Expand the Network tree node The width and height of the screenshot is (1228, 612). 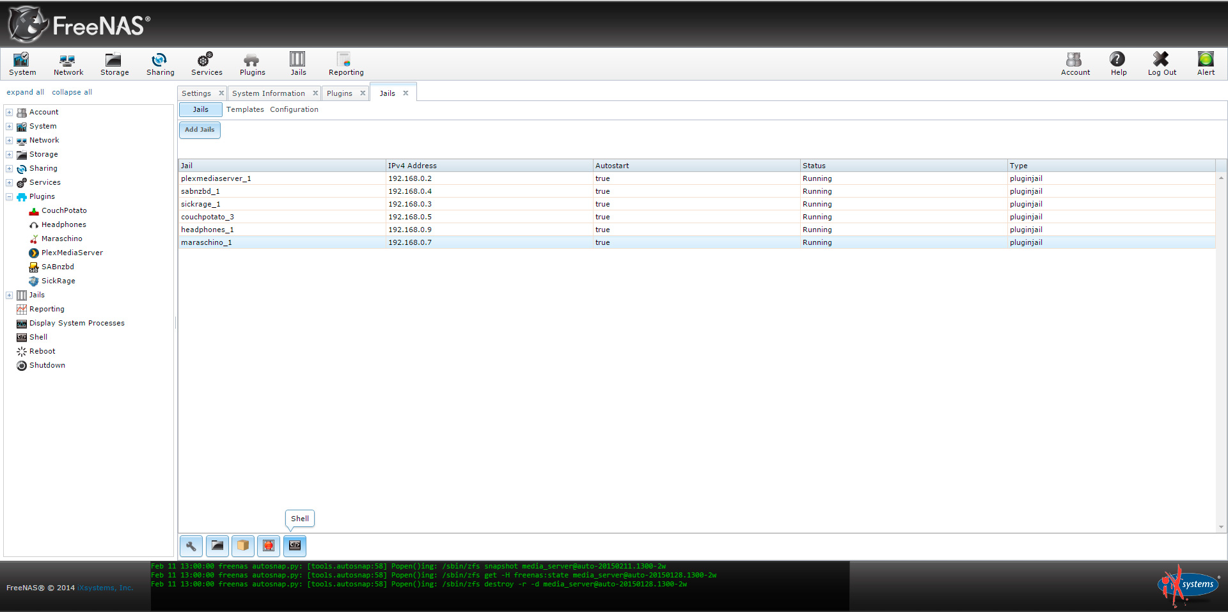10,140
